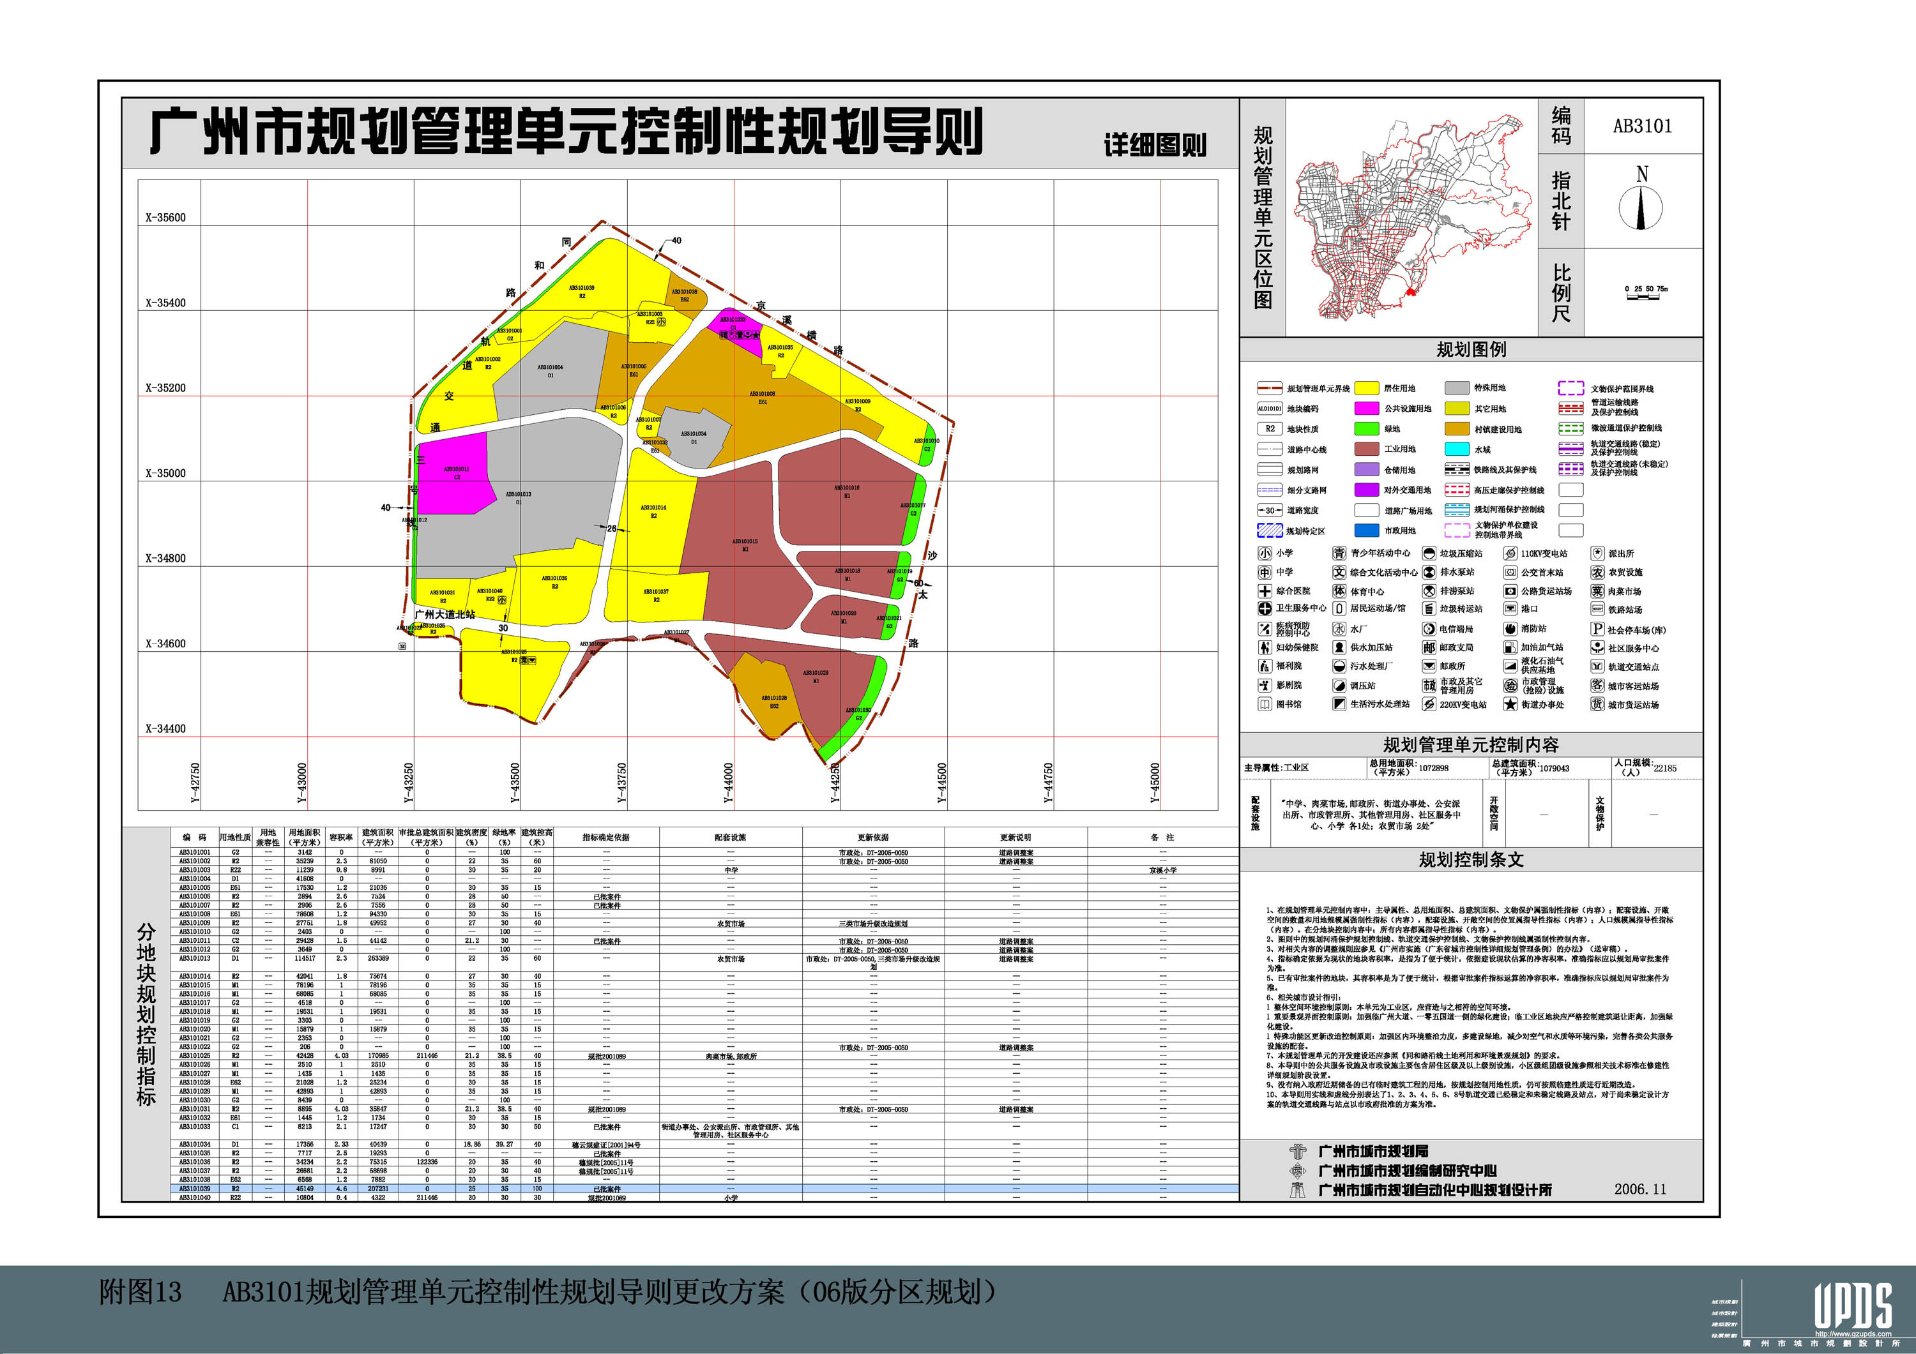This screenshot has height=1354, width=1916.
Task: Click the brown 工业用地 legend swatch
Action: click(1366, 449)
